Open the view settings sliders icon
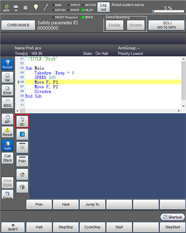The image size is (186, 233). pos(22,147)
